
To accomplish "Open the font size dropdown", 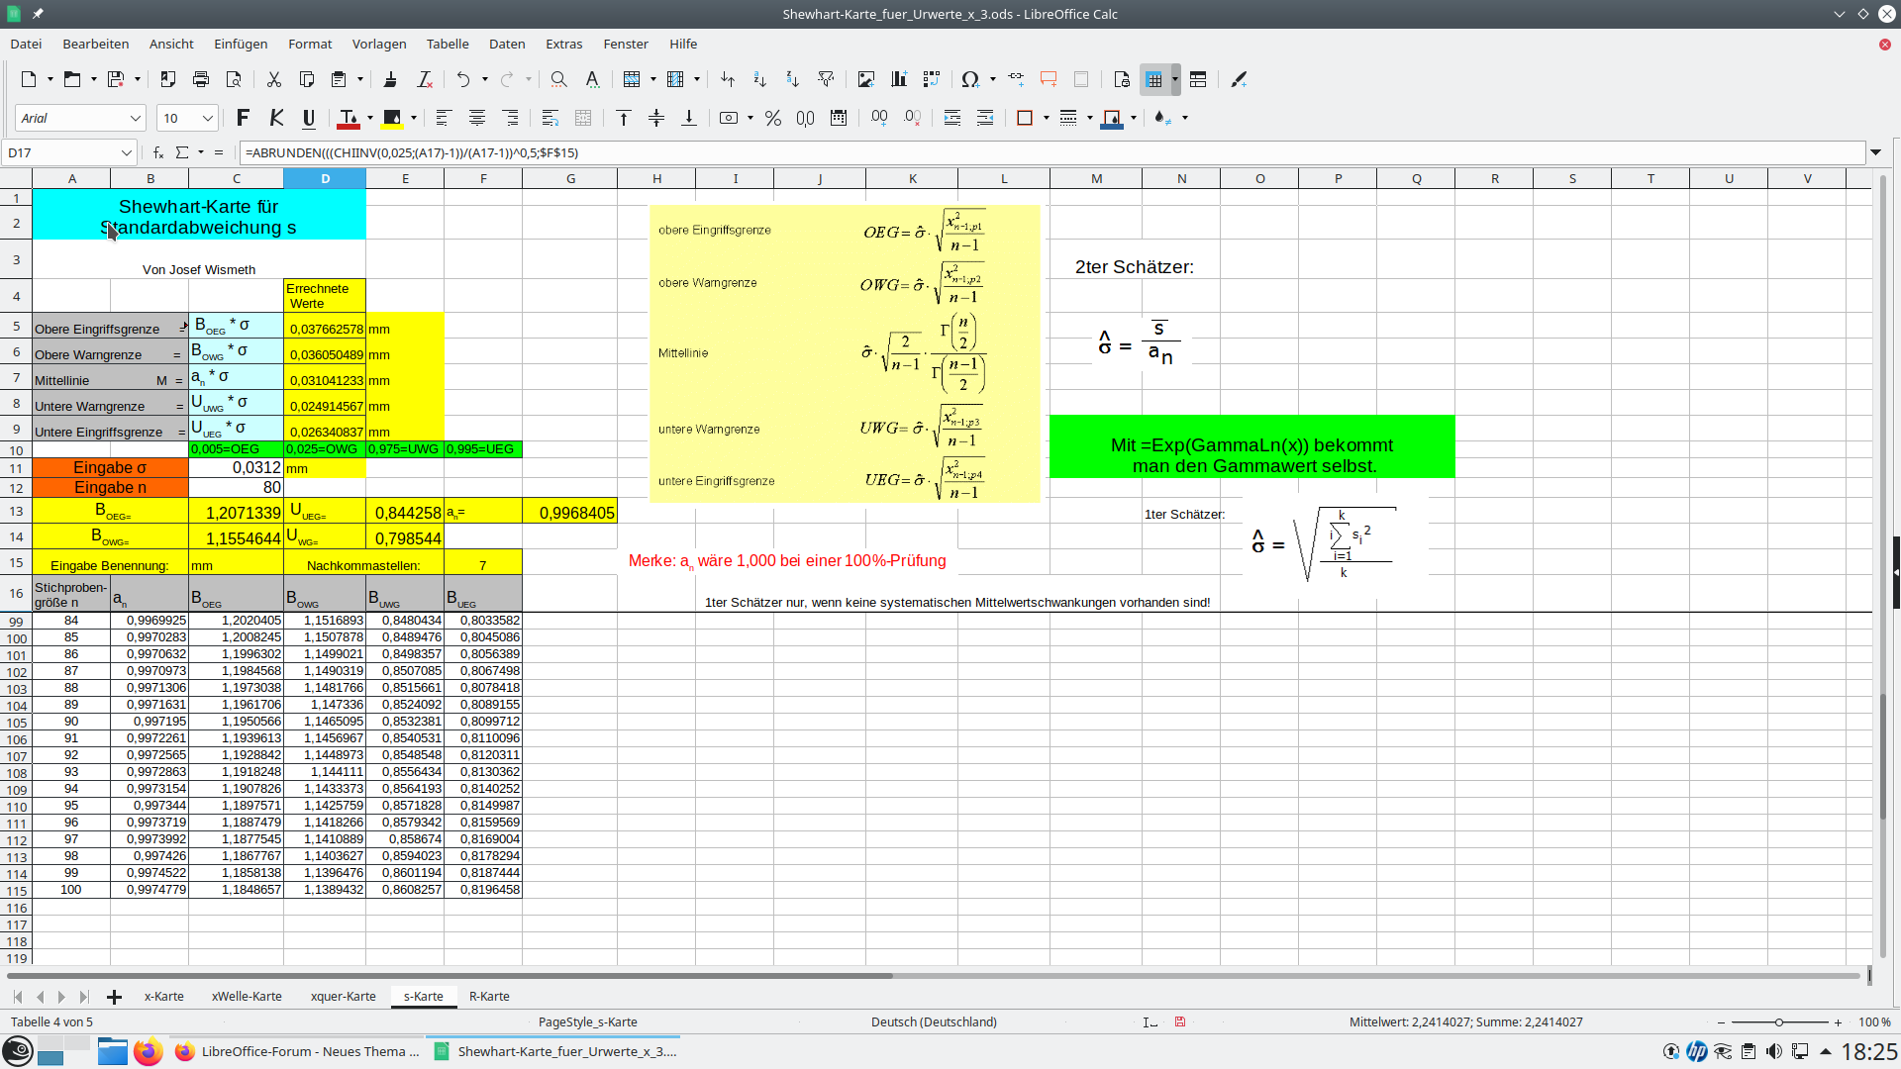I will click(208, 118).
